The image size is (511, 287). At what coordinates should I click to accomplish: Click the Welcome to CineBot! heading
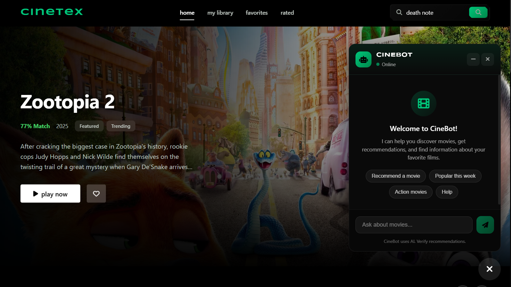(424, 129)
